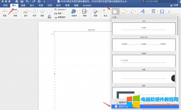Open the 加载项 (Add-ins) icon
Screen dimensions: 181x110
coord(74,11)
